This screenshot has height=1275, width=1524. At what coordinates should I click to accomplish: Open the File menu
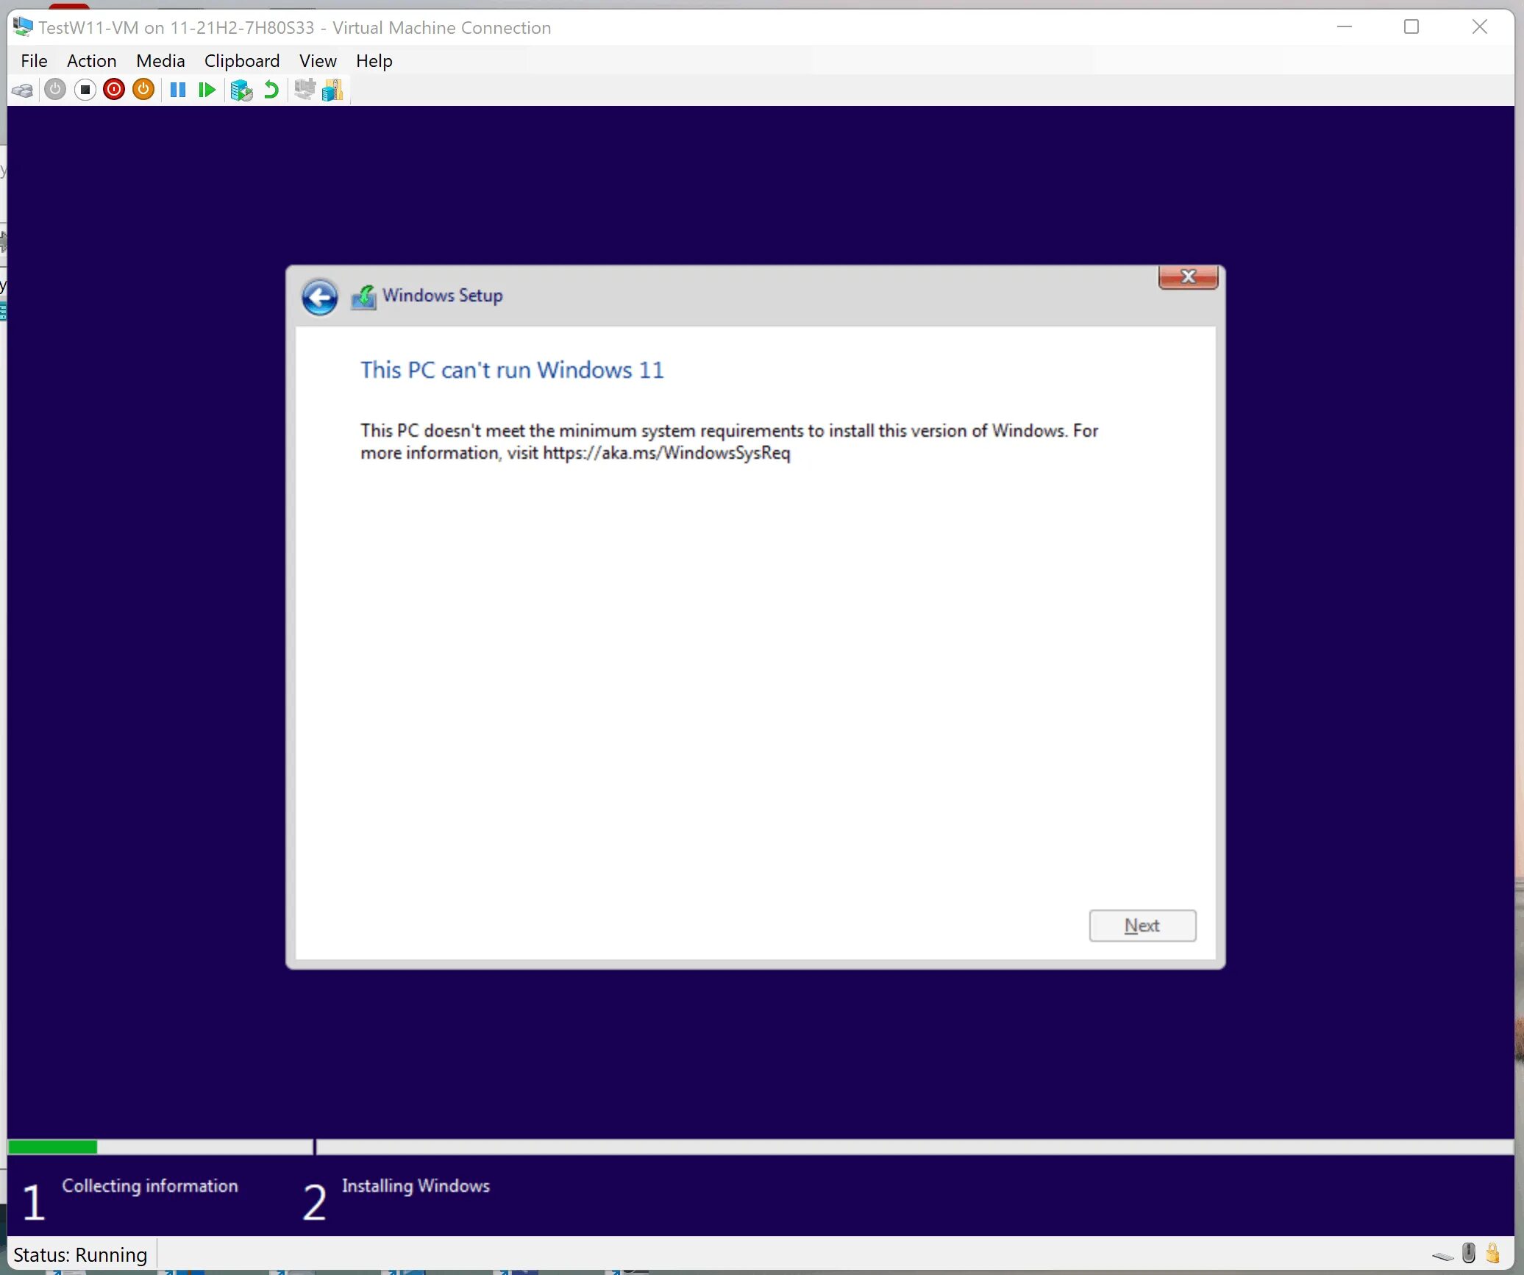(x=34, y=61)
